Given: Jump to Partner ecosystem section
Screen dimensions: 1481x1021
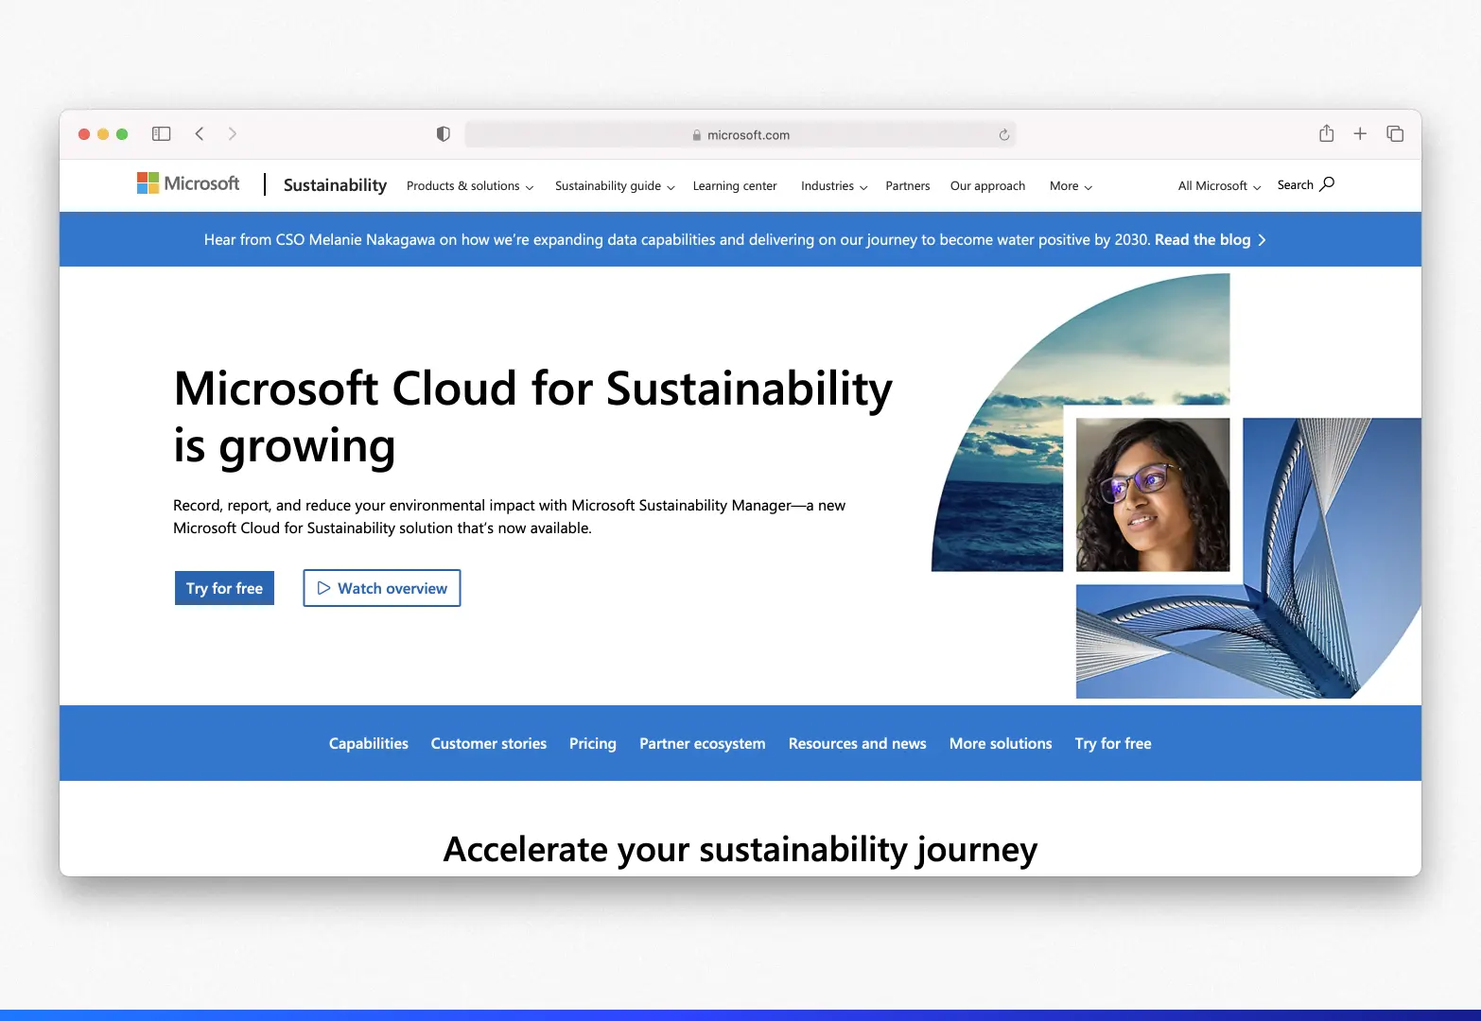Looking at the screenshot, I should [x=703, y=744].
